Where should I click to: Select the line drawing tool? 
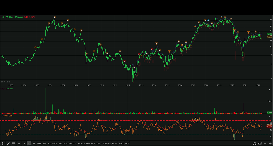[8, 144]
